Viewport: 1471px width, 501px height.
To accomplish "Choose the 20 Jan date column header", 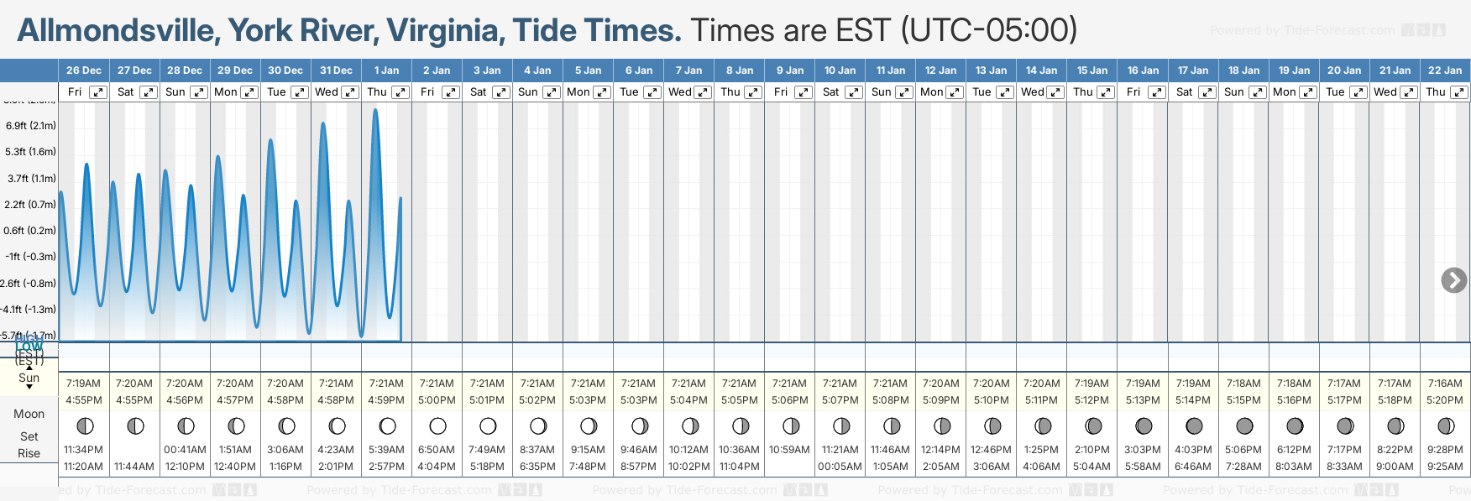I will 1344,70.
